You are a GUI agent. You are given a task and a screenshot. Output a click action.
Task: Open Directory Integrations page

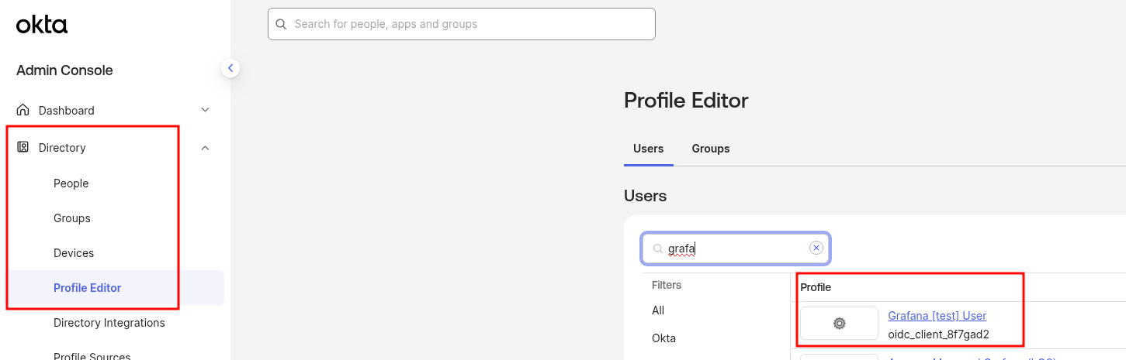109,323
